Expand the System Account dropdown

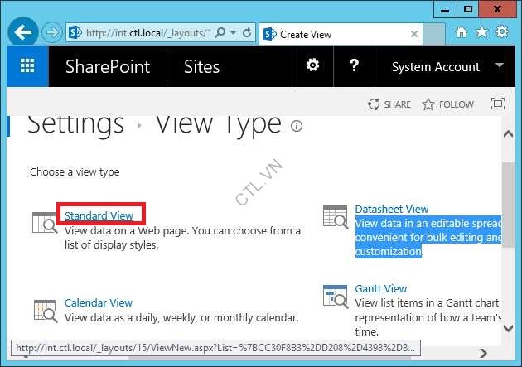498,66
